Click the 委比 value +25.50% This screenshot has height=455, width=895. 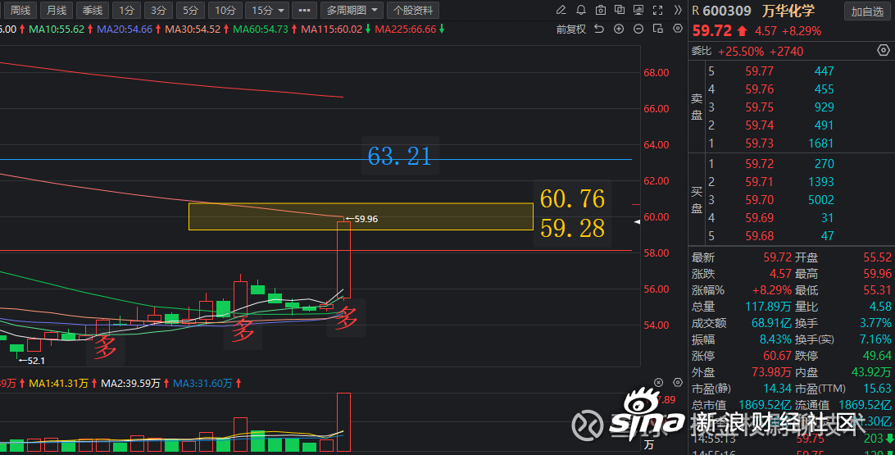[x=741, y=52]
